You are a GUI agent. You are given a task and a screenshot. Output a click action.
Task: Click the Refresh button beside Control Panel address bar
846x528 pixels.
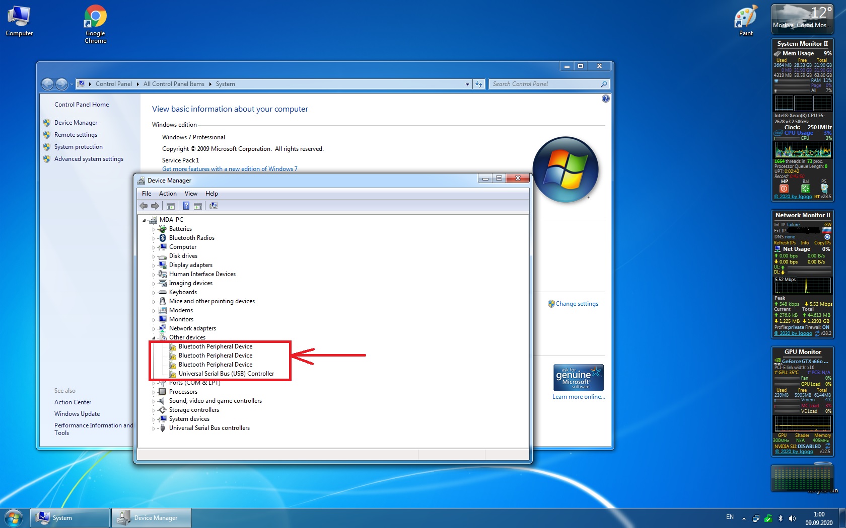[x=479, y=84]
